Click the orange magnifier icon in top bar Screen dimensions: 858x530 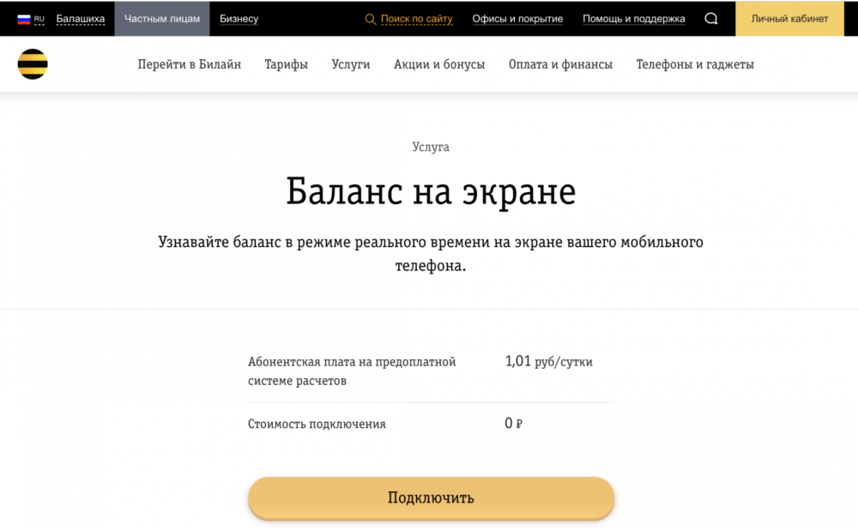[370, 19]
